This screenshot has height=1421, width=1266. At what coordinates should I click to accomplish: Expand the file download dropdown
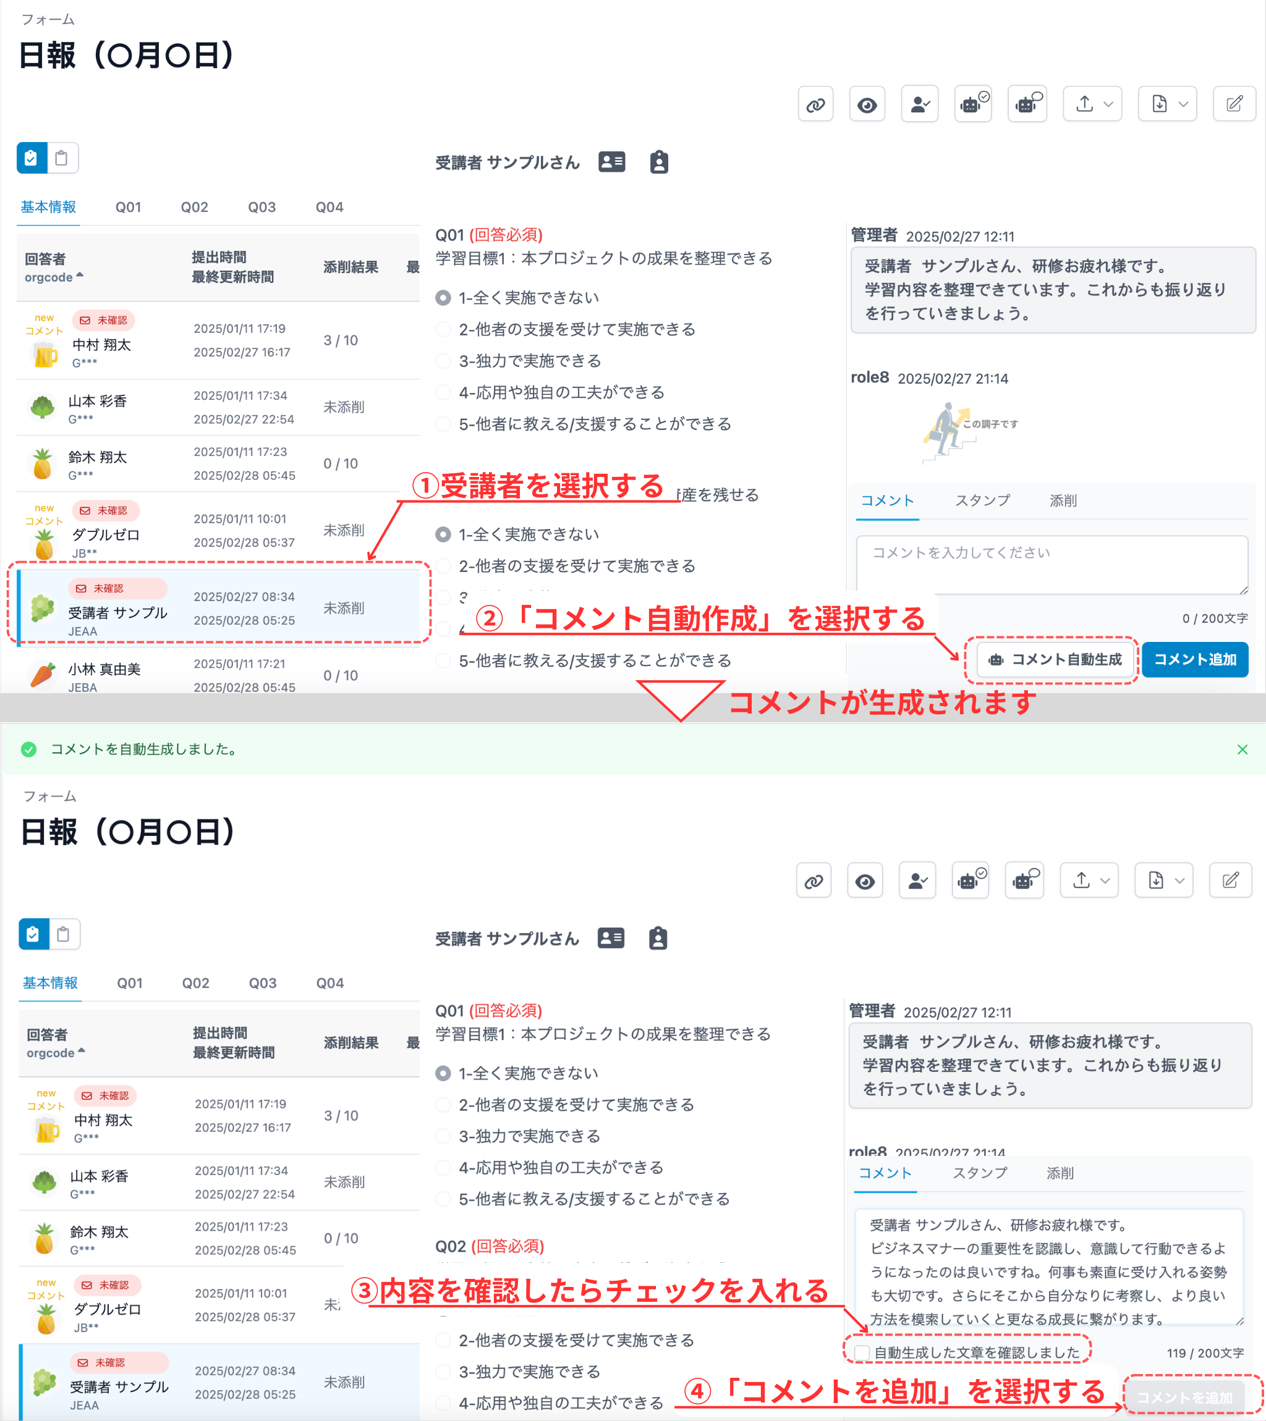click(1166, 104)
